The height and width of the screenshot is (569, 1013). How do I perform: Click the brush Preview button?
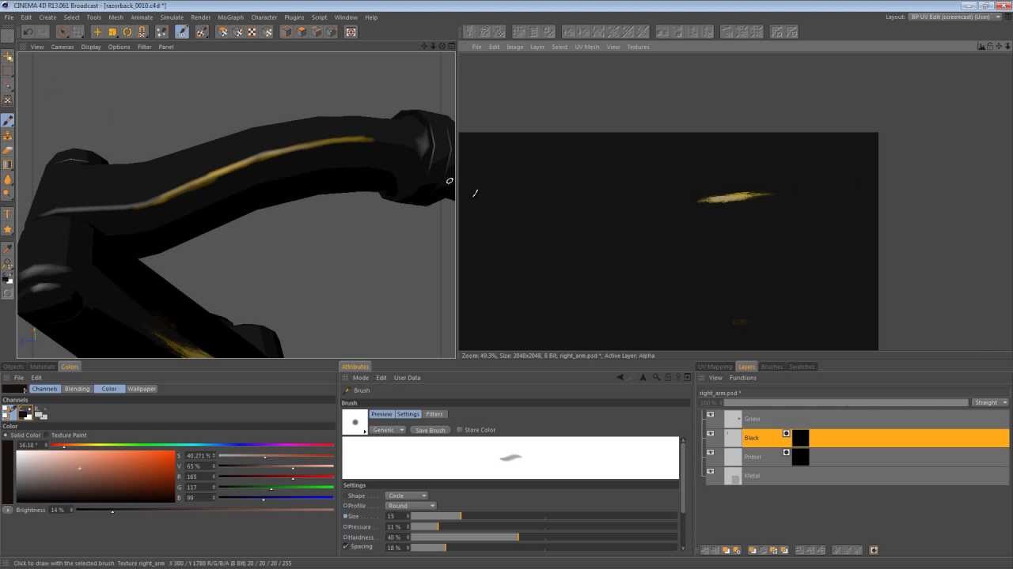point(381,414)
